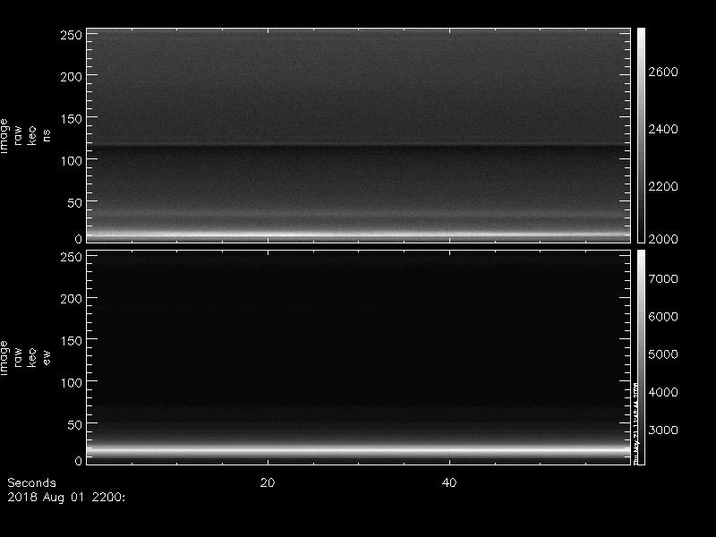Click the 7000 colorbar value
The width and height of the screenshot is (716, 537).
click(663, 278)
